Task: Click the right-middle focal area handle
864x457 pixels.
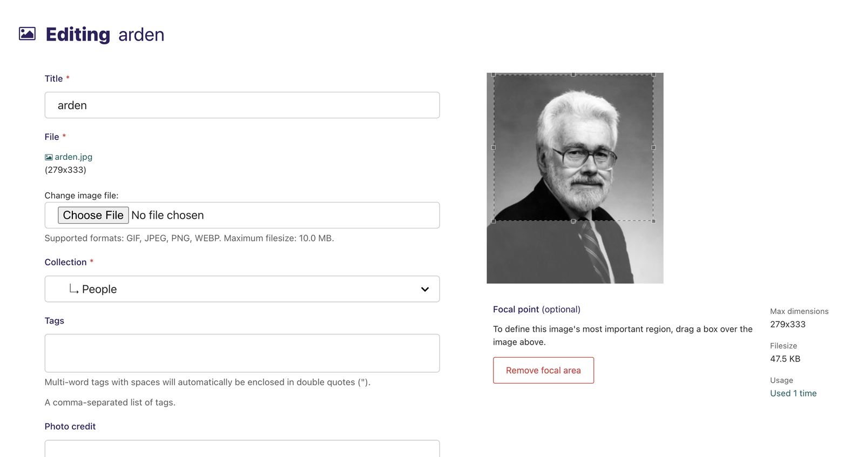Action: pos(653,147)
